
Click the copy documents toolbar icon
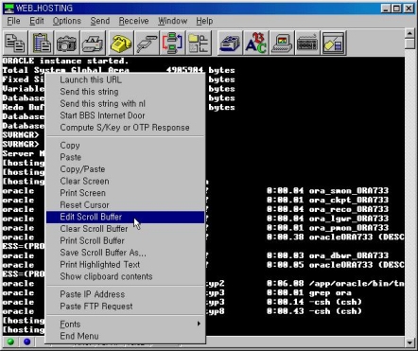pyautogui.click(x=15, y=43)
